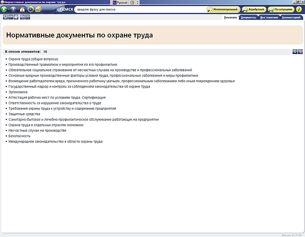Image resolution: width=305 pixels, height=237 pixels.
Task: Open the Эргономика topic
Action: coord(18,92)
